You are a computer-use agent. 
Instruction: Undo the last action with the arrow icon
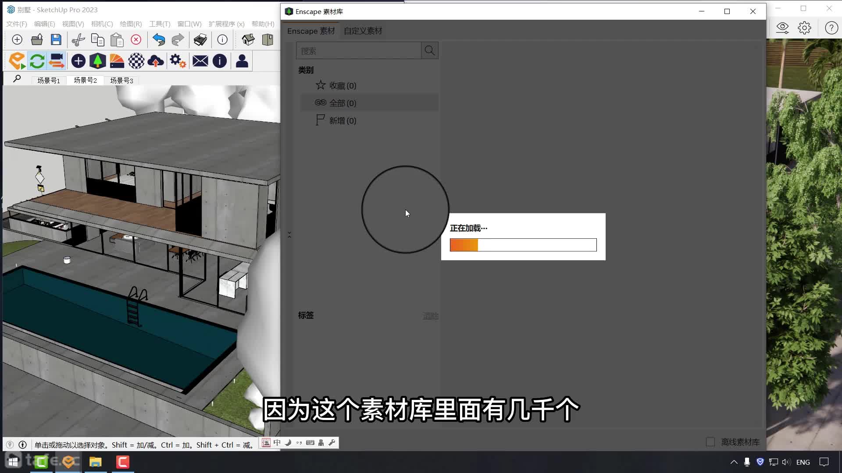click(x=158, y=40)
